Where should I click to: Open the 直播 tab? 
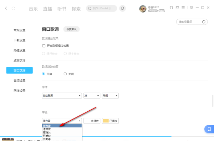47,9
